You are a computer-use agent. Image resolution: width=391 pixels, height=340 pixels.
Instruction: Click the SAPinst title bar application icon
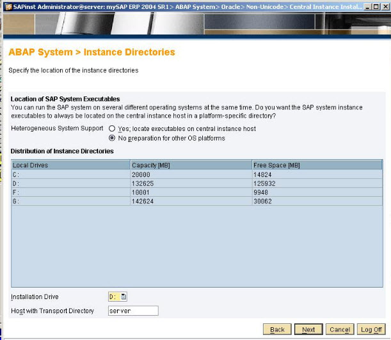[8, 7]
